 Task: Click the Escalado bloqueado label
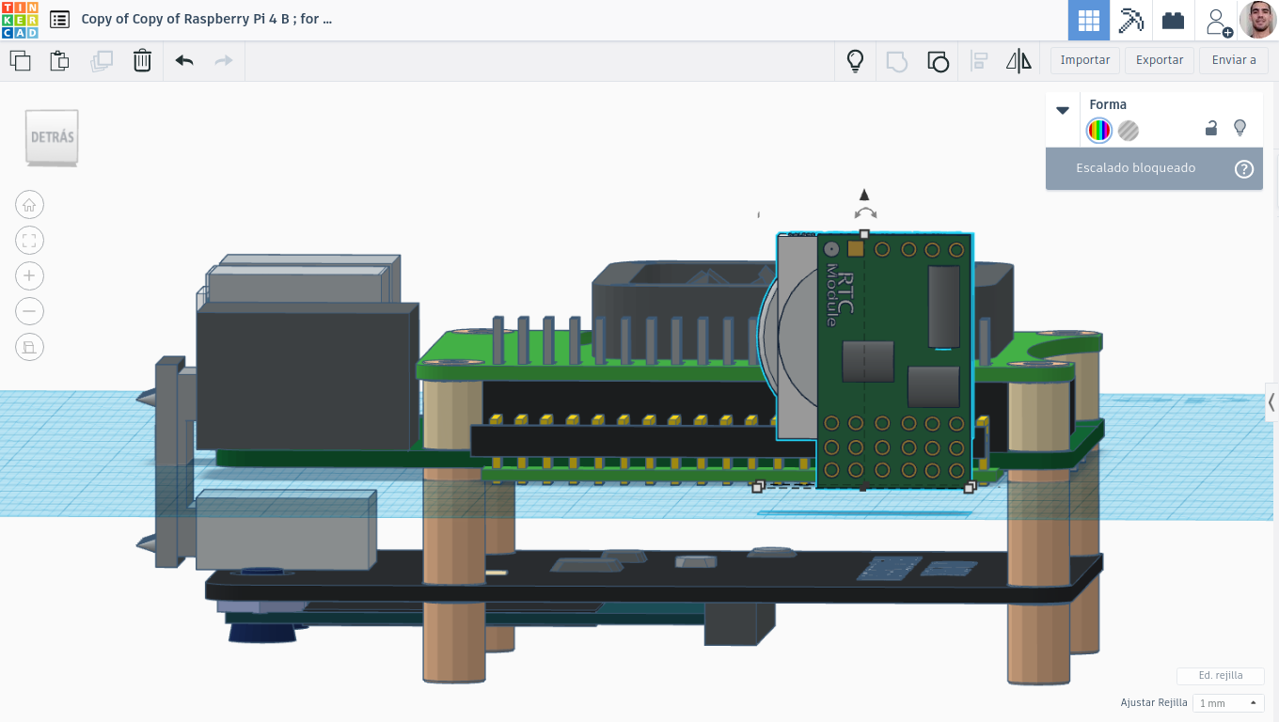pos(1136,168)
